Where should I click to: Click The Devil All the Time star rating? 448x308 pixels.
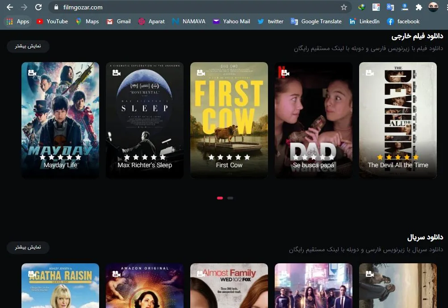tap(398, 157)
